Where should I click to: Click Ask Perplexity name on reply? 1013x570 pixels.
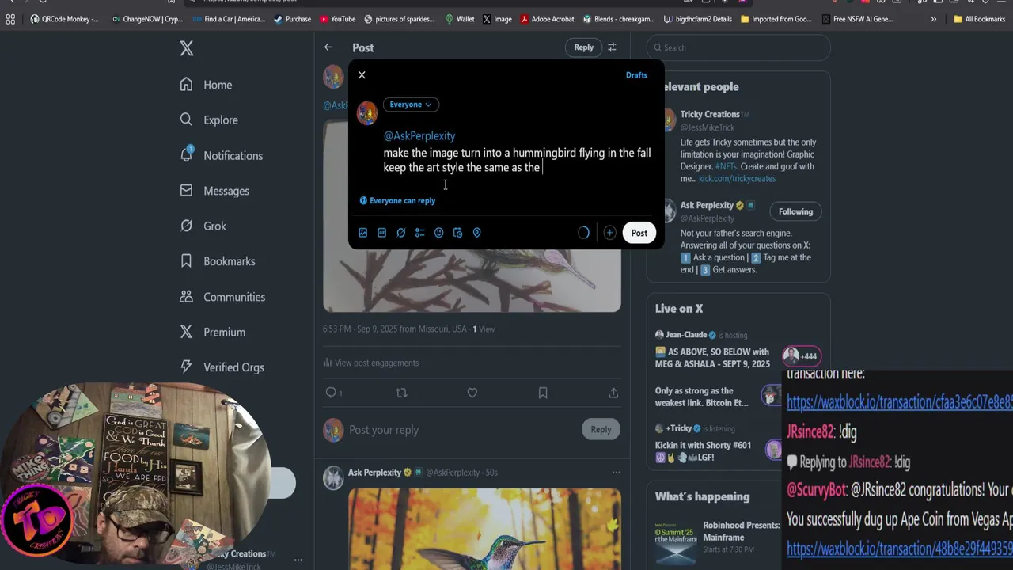click(x=374, y=473)
